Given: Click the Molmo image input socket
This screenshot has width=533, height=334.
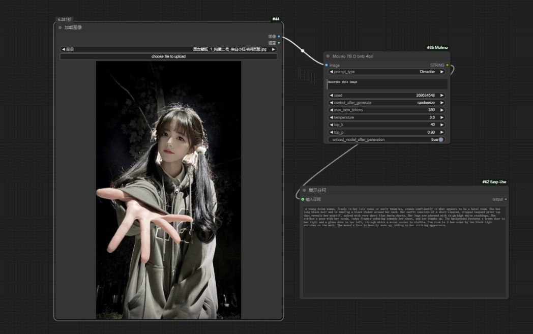Looking at the screenshot, I should (x=327, y=65).
